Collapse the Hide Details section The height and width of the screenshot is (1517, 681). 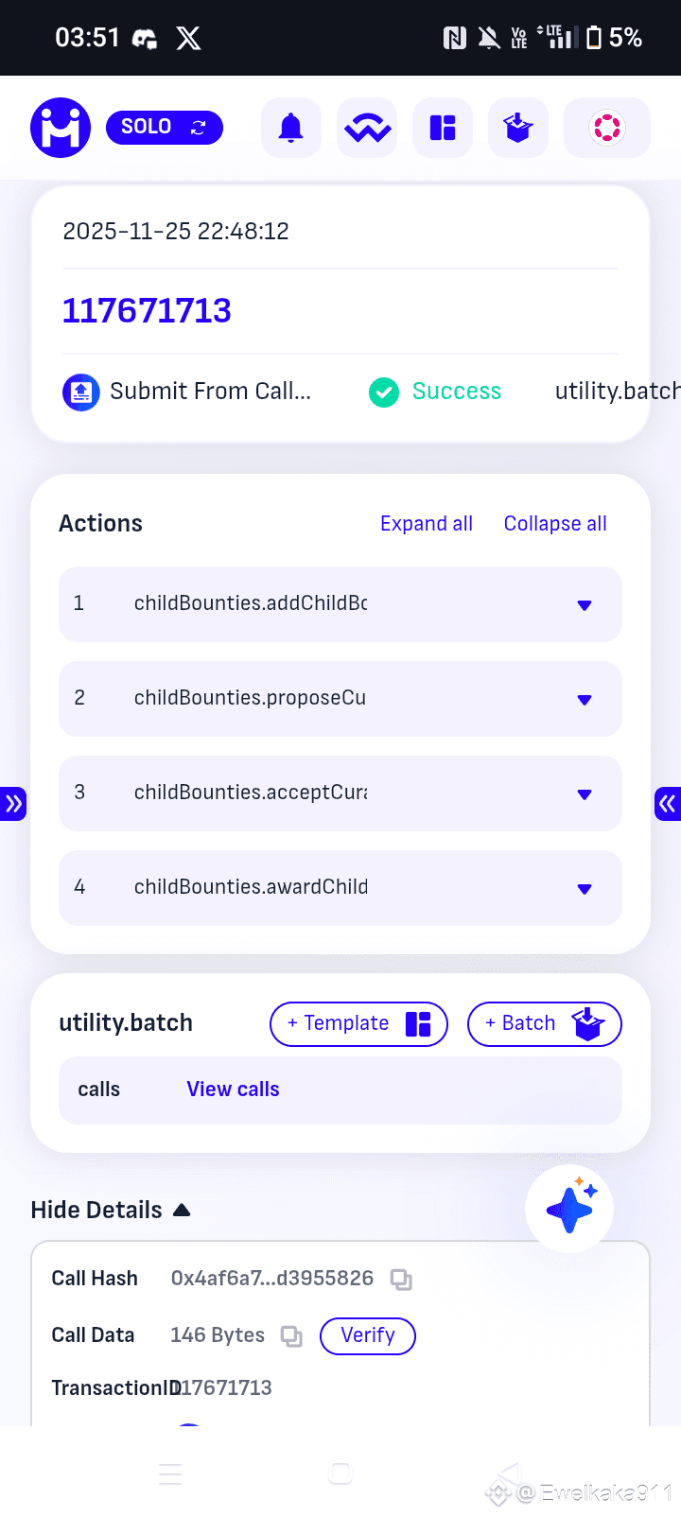[x=111, y=1211]
